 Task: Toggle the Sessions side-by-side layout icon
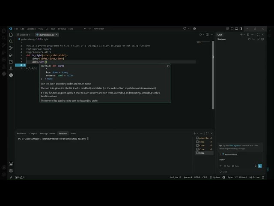point(262,39)
